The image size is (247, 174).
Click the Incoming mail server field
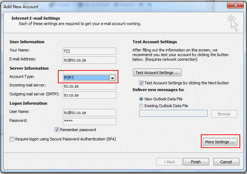(89, 86)
